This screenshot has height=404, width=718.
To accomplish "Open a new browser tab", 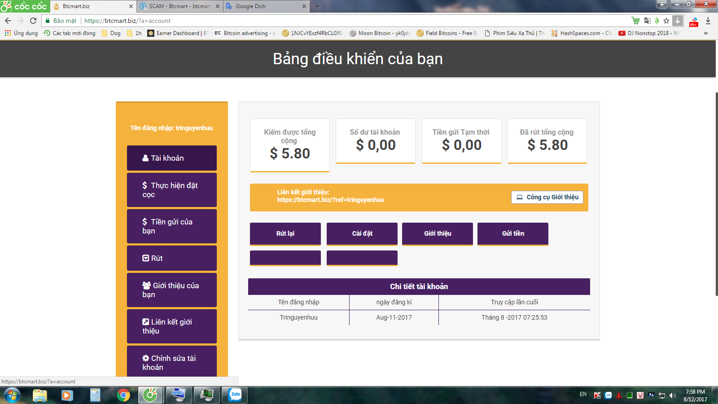I will tap(317, 6).
